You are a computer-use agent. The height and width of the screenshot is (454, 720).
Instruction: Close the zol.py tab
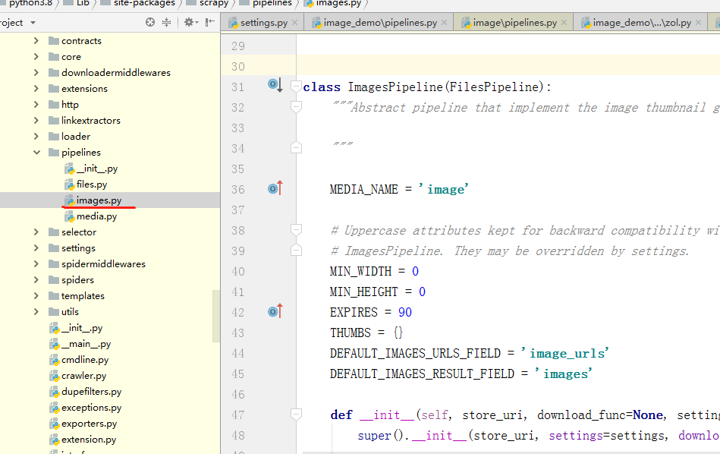point(699,23)
